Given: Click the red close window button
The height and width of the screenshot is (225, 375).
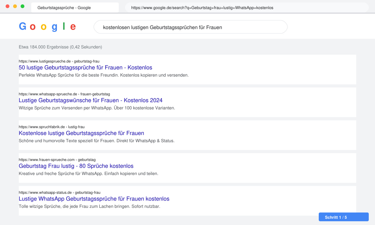Looking at the screenshot, I should pos(7,6).
